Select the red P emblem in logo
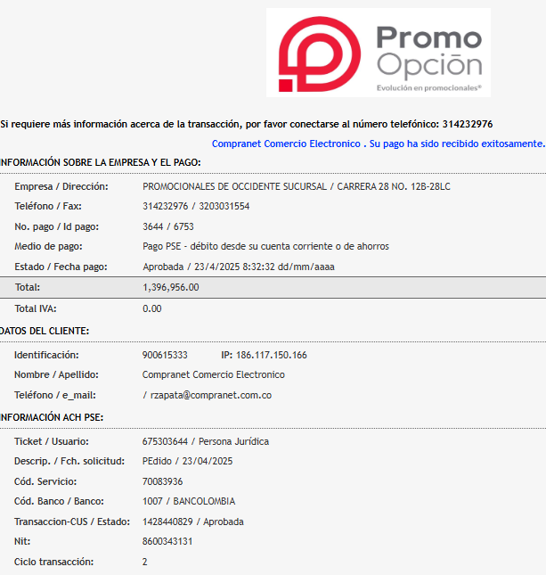This screenshot has width=546, height=575. click(320, 53)
